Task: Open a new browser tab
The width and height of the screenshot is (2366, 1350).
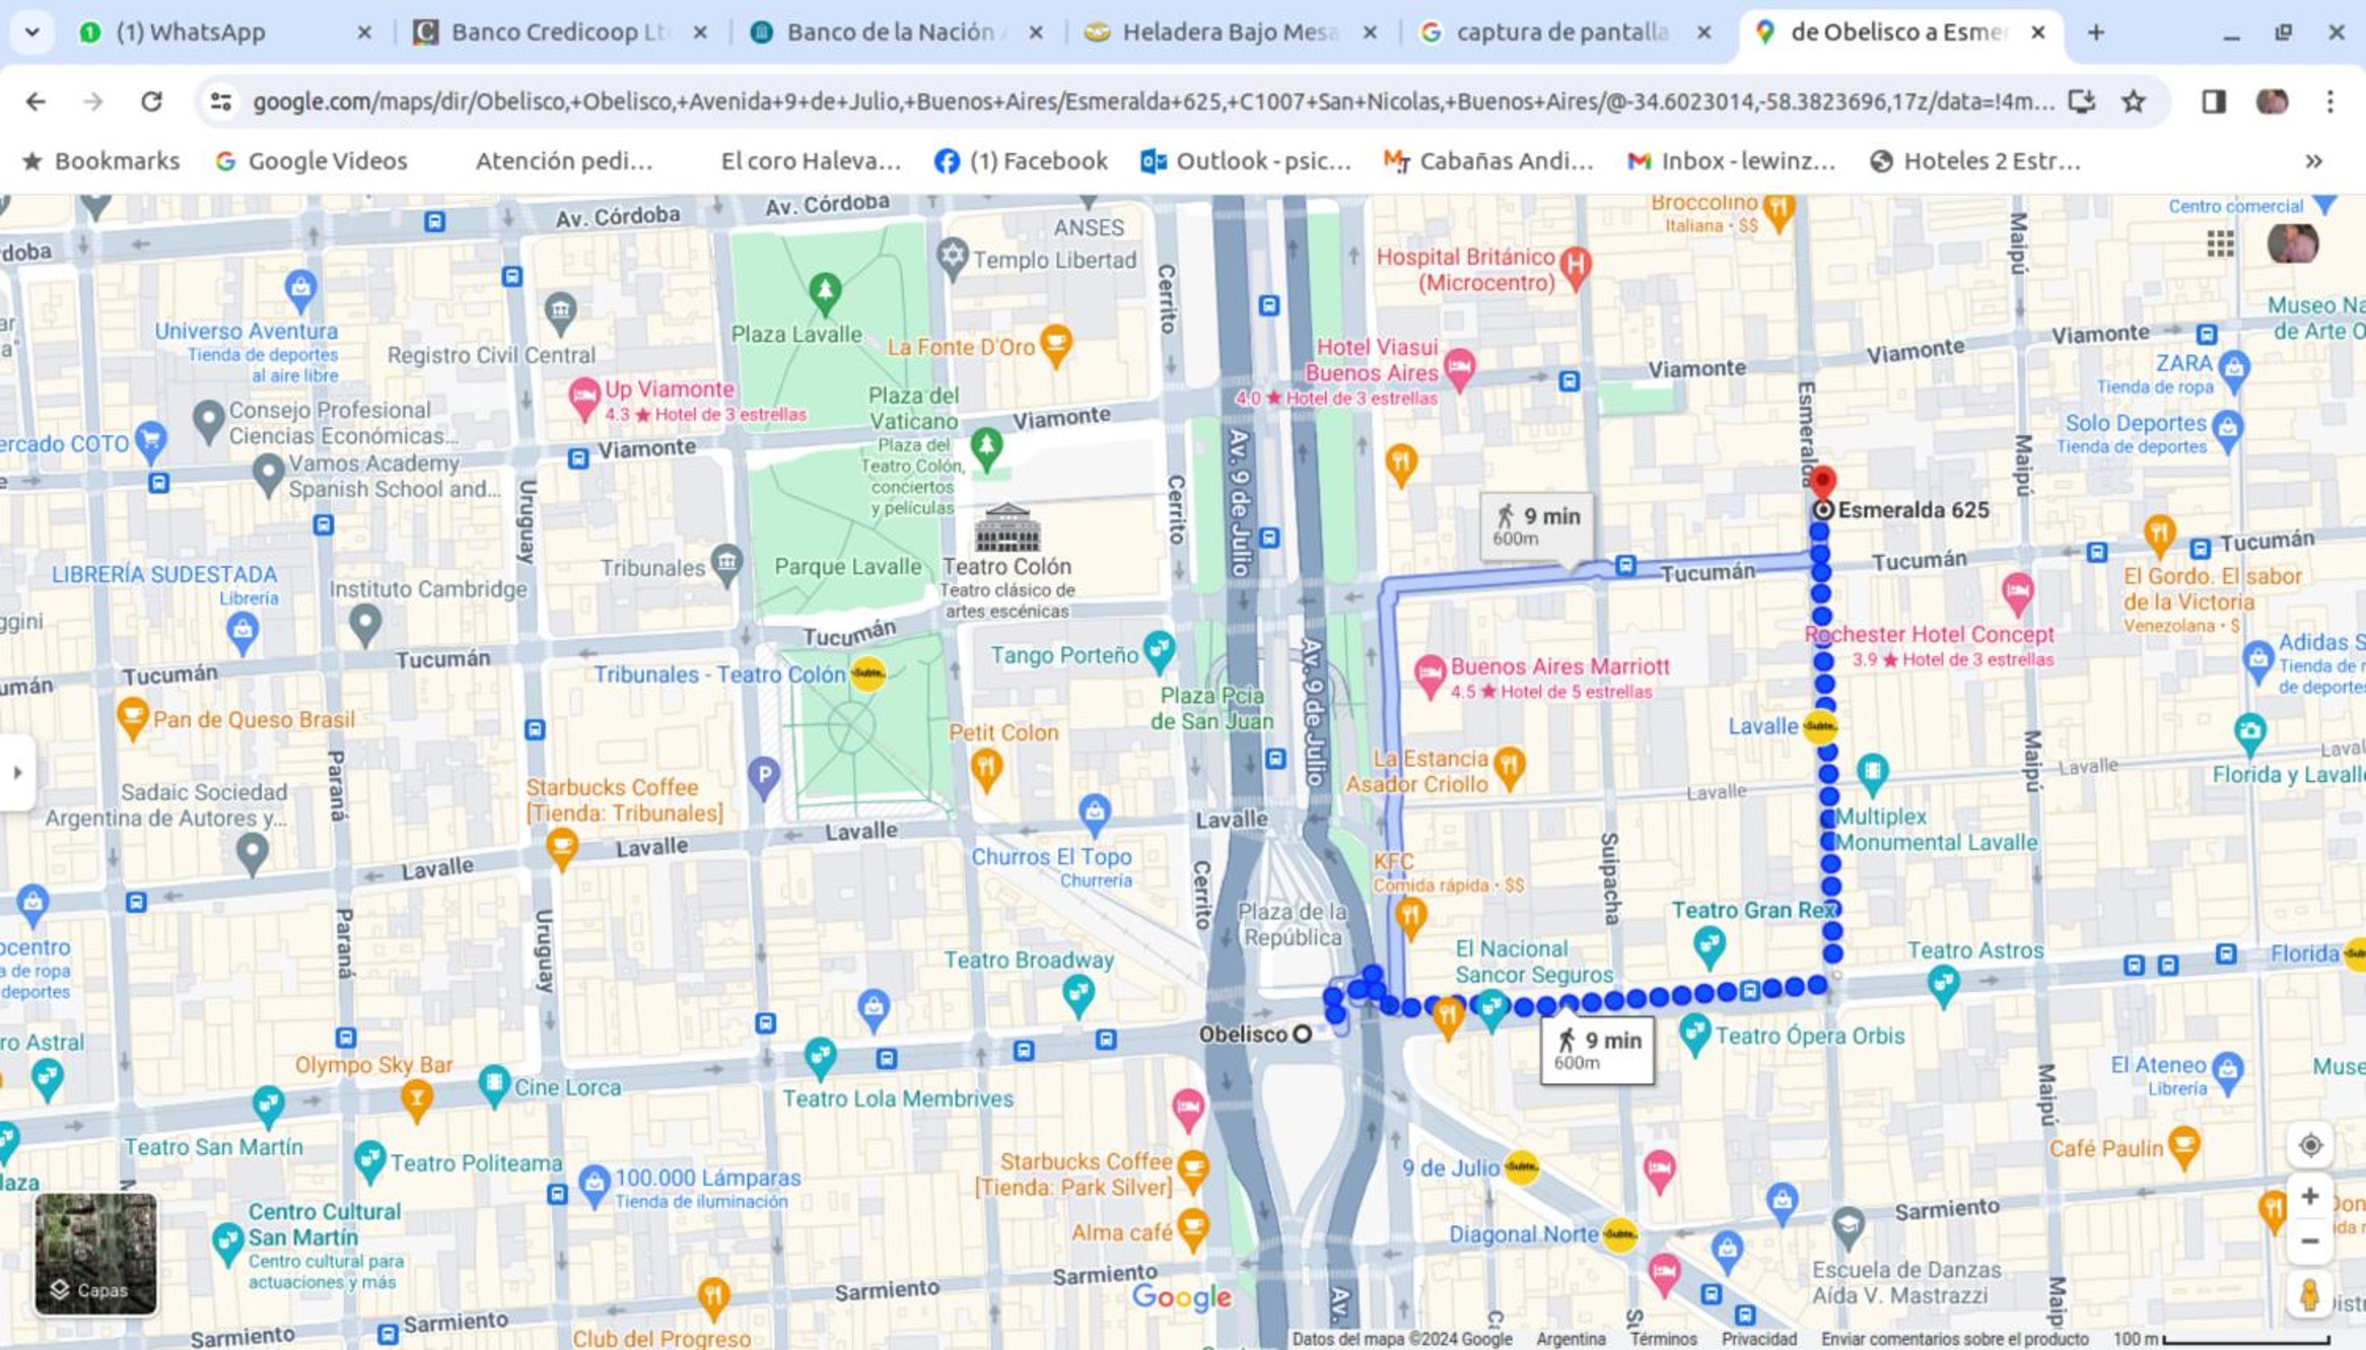Action: pyautogui.click(x=2096, y=32)
